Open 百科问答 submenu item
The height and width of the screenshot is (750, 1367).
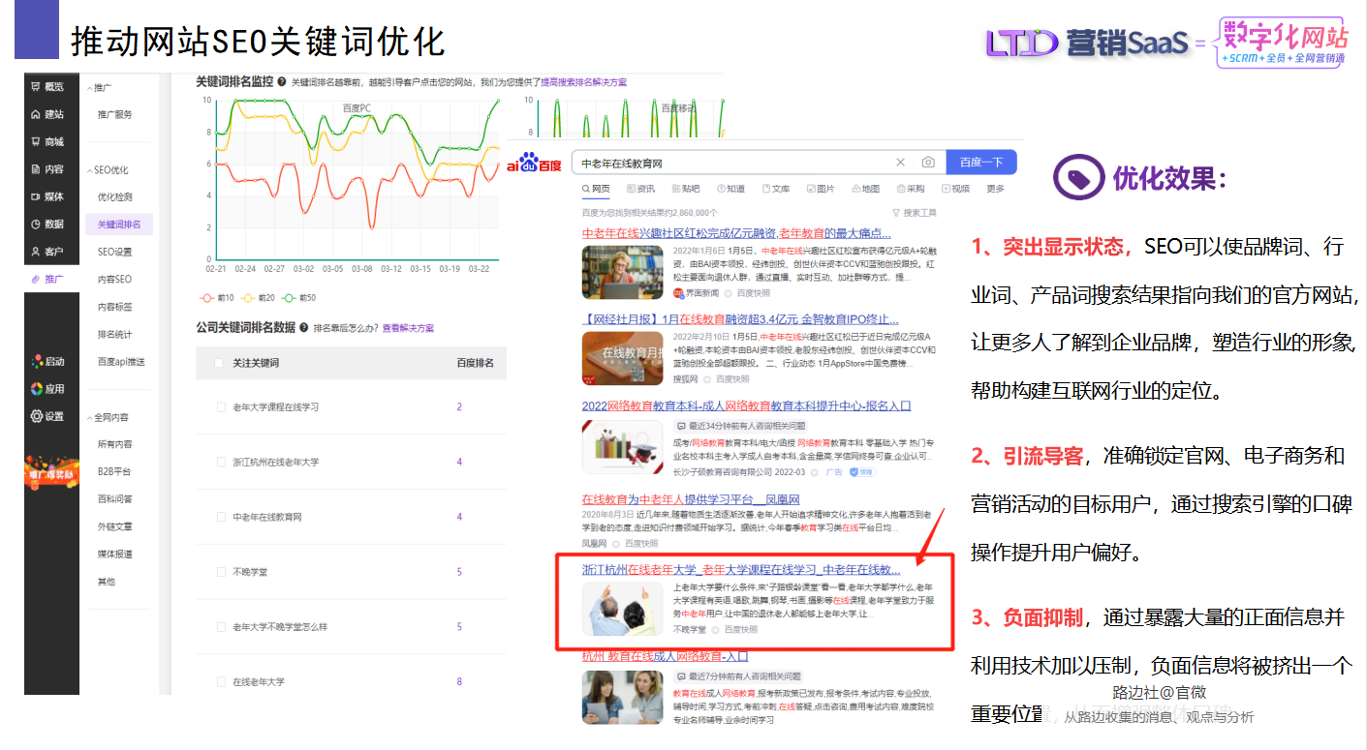pyautogui.click(x=114, y=499)
